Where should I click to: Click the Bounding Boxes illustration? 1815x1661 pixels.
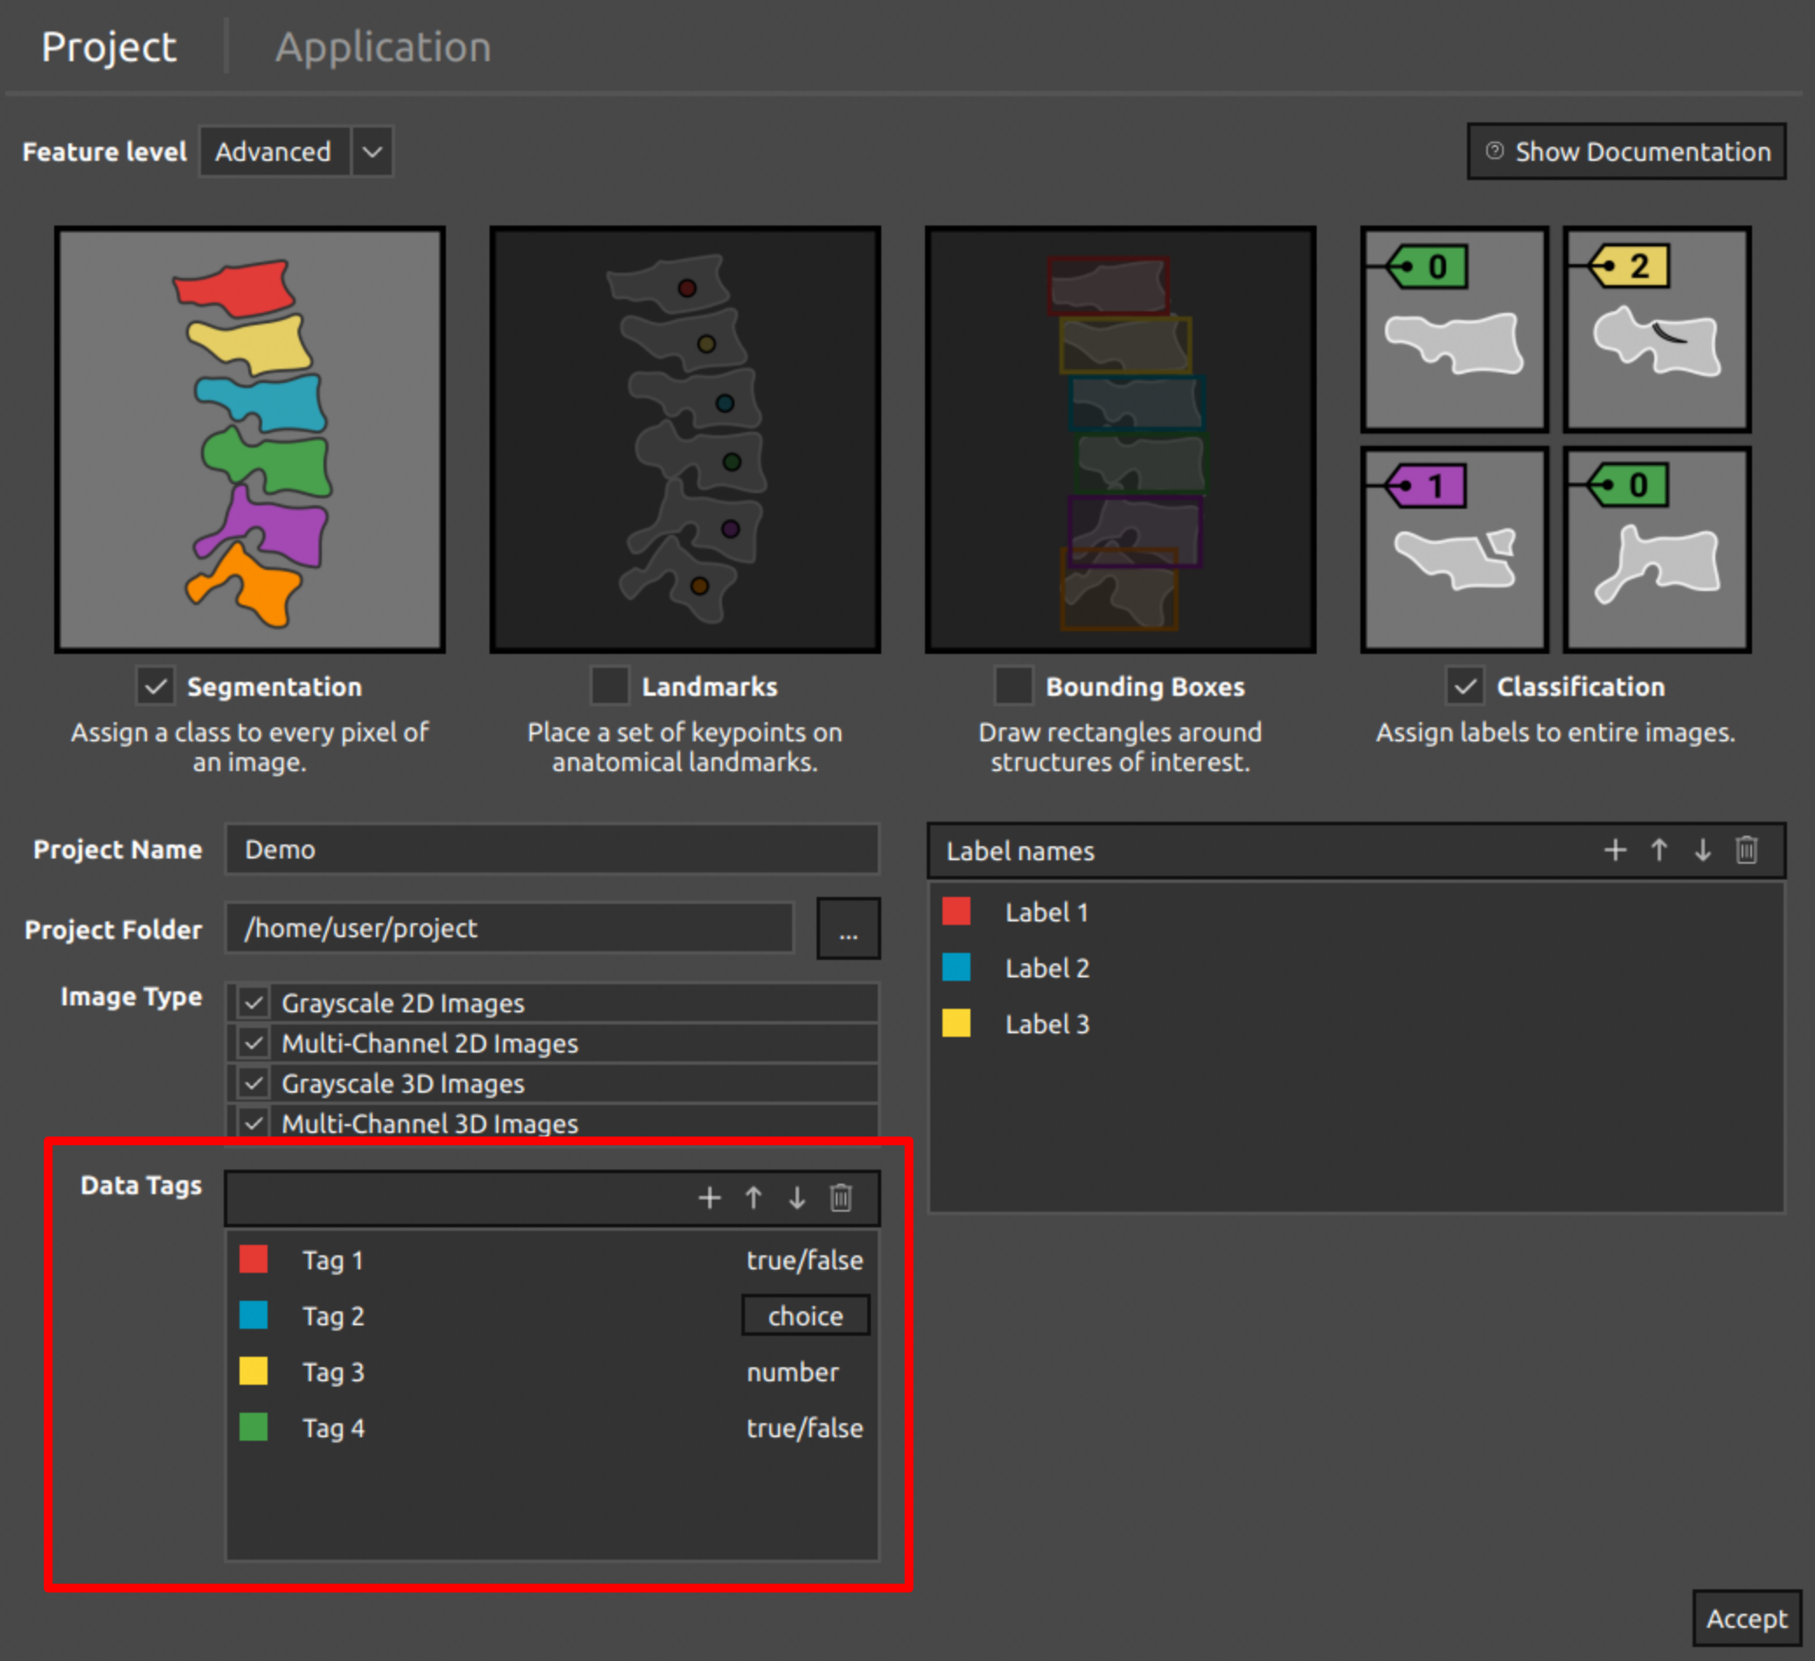[1120, 440]
